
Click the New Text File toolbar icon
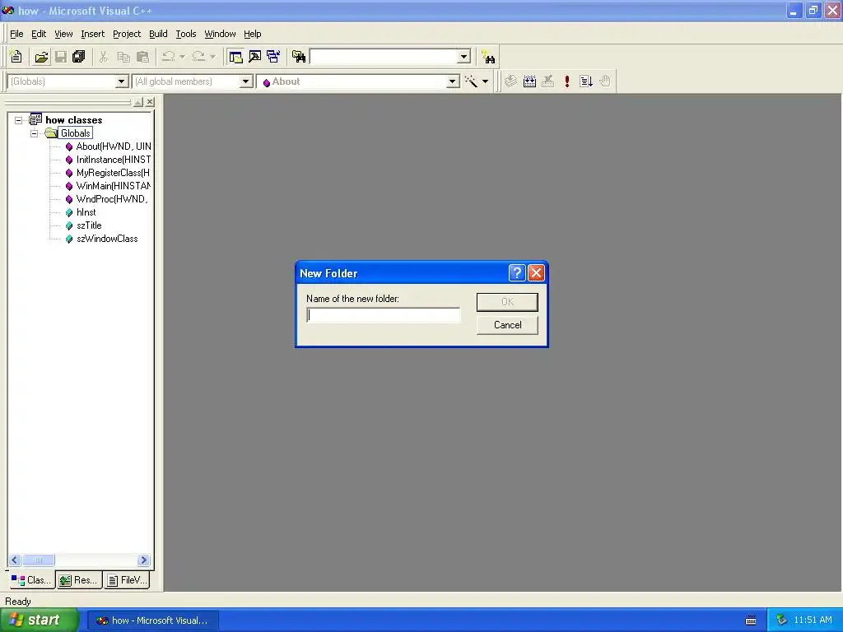(16, 57)
